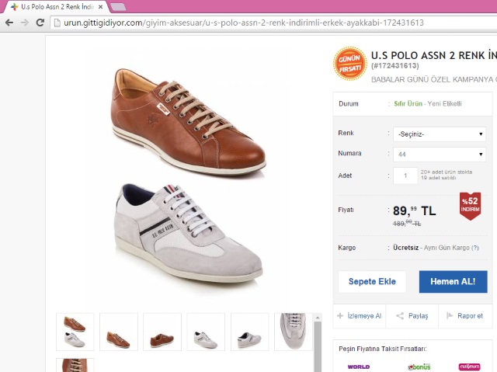Click the Adet quantity input field
This screenshot has width=497, height=372.
coord(405,176)
